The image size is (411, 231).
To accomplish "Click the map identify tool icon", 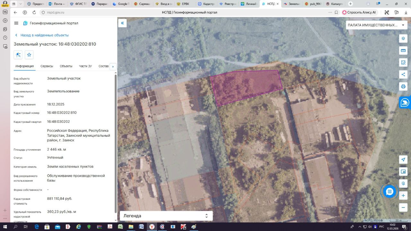I will [x=403, y=184].
